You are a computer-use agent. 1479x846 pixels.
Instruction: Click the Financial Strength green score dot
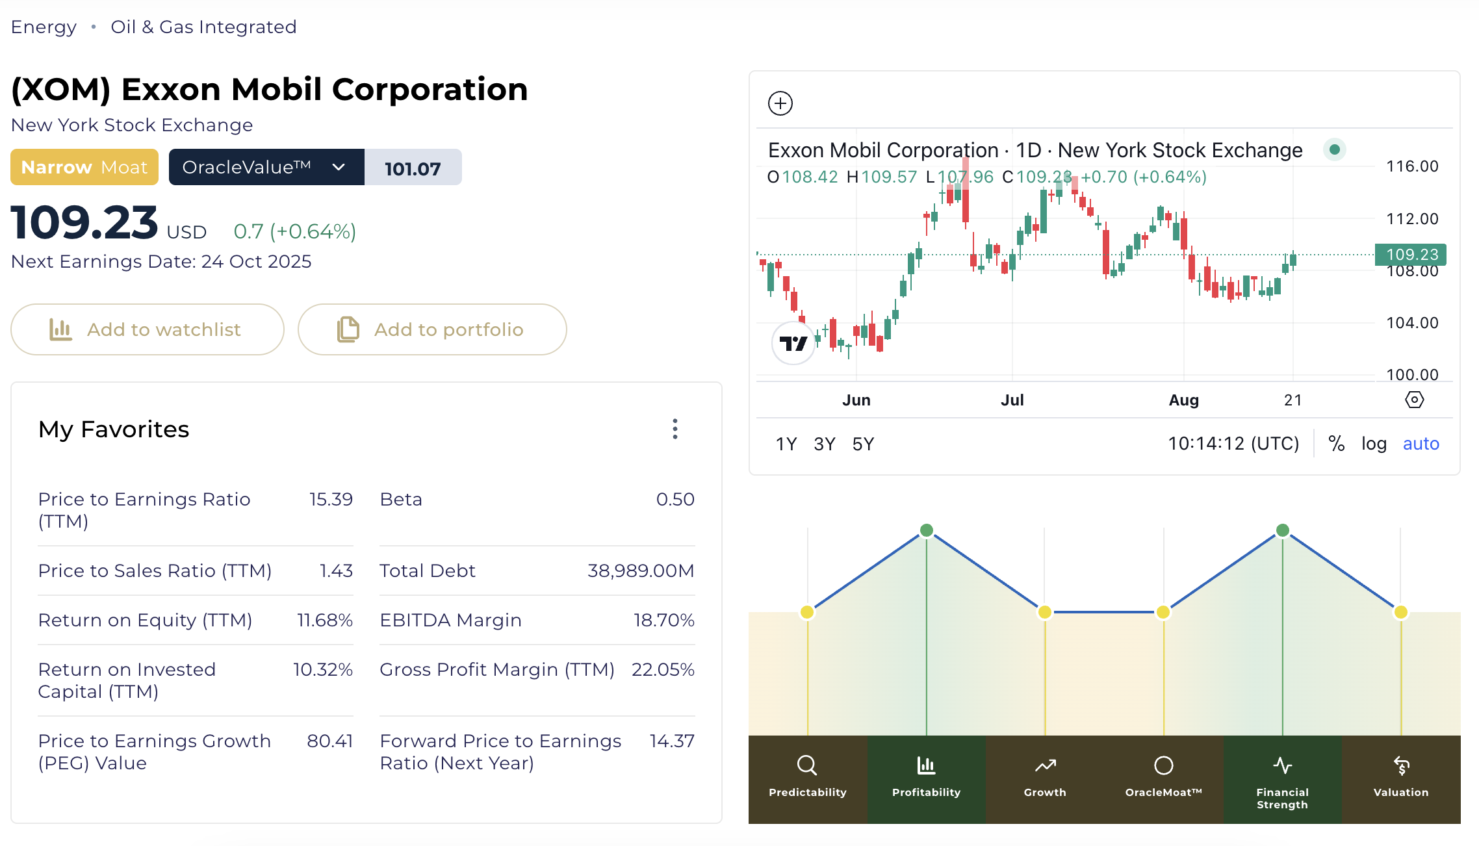tap(1283, 530)
